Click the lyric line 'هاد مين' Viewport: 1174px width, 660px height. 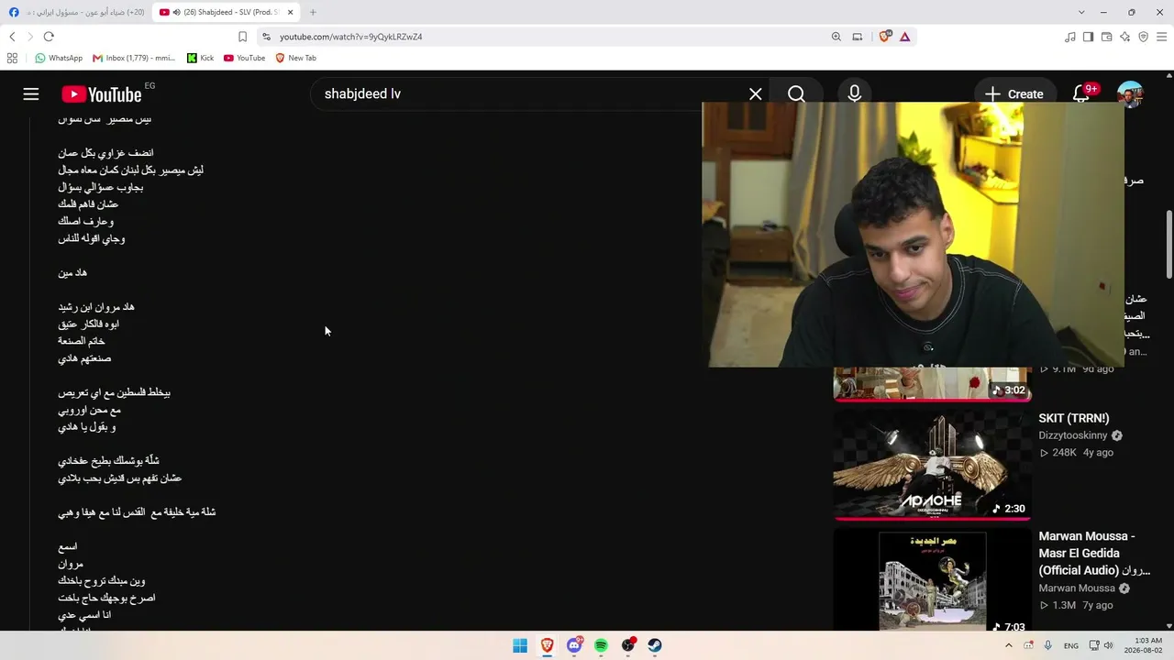tap(72, 273)
